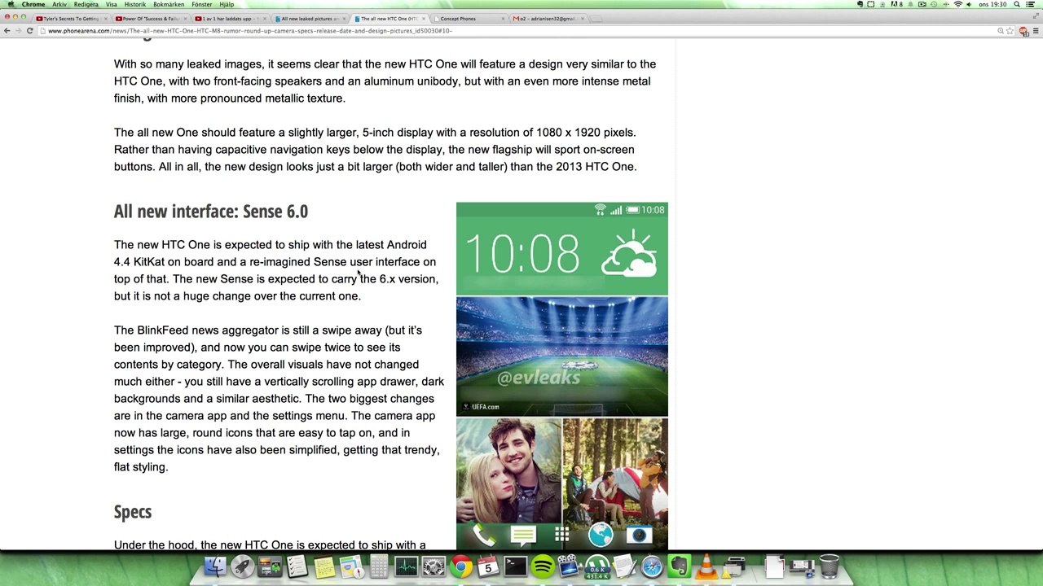The width and height of the screenshot is (1043, 586).
Task: Click the volume speaker icon in menu bar
Action: (x=970, y=4)
